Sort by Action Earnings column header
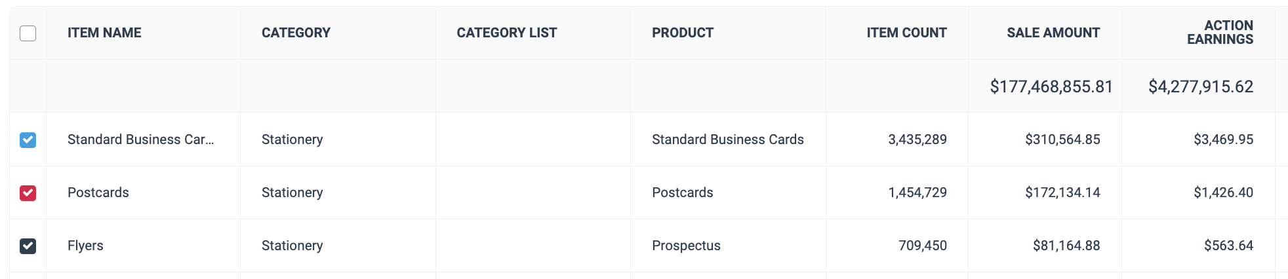The height and width of the screenshot is (279, 1288). point(1220,33)
